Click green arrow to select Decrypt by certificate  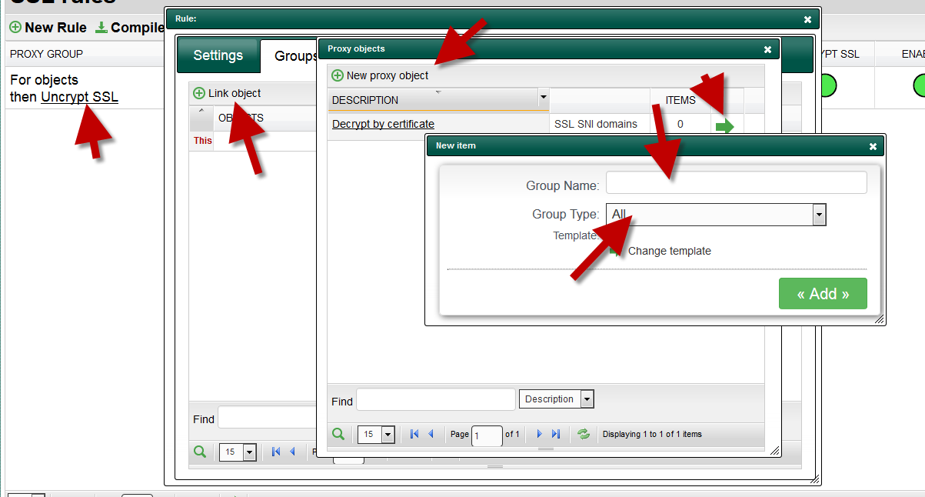[724, 126]
